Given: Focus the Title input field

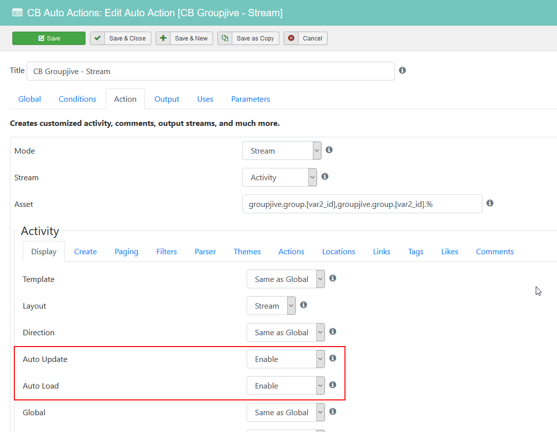Looking at the screenshot, I should coord(211,71).
